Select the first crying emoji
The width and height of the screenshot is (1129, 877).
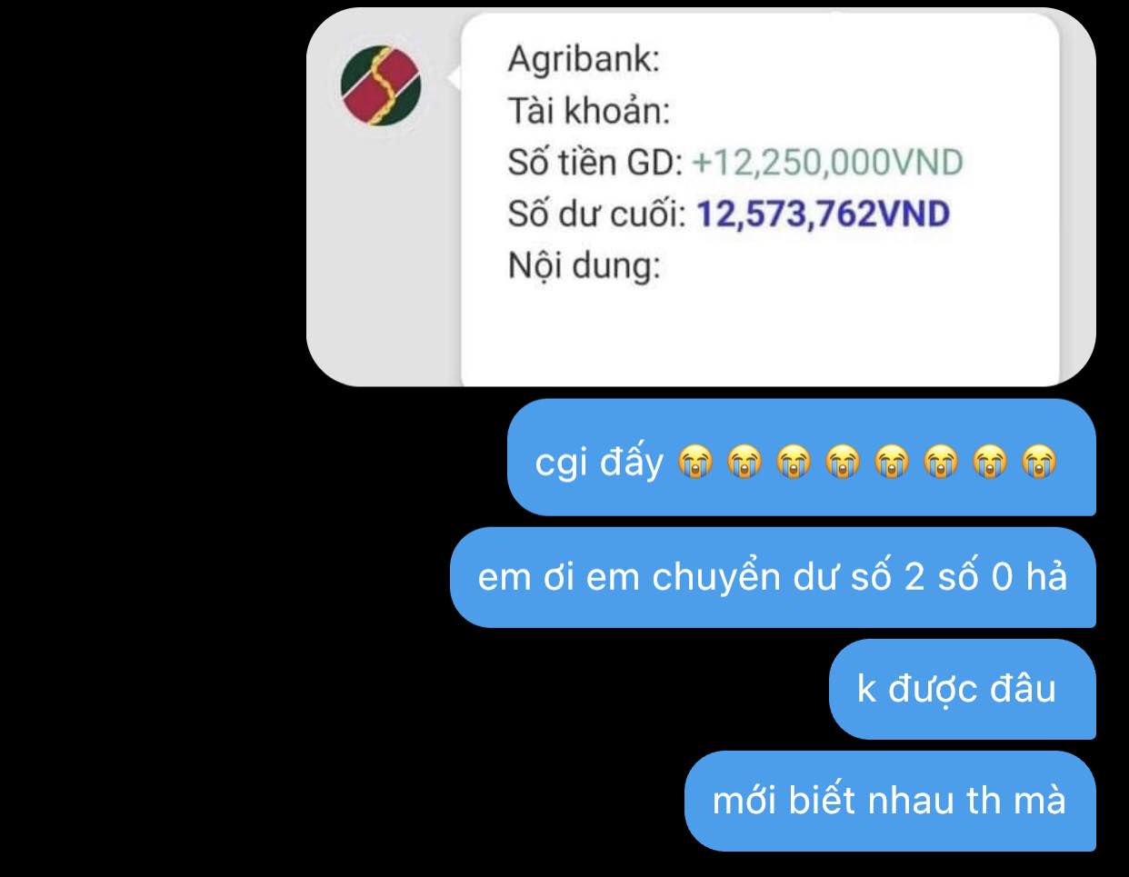(695, 463)
